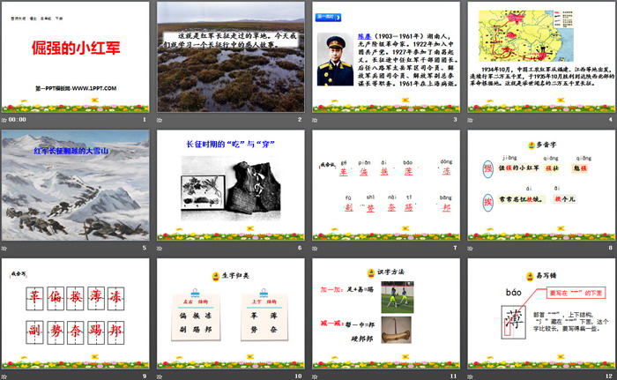
Task: Click the transition star icon under slide 3
Action: pyautogui.click(x=315, y=120)
